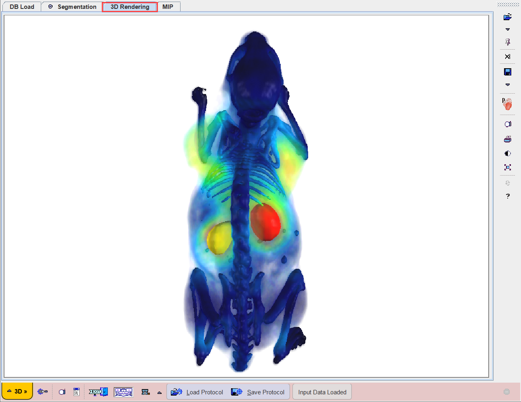Click the yellow kidney in 3D rendering
Image resolution: width=521 pixels, height=402 pixels.
click(x=219, y=238)
